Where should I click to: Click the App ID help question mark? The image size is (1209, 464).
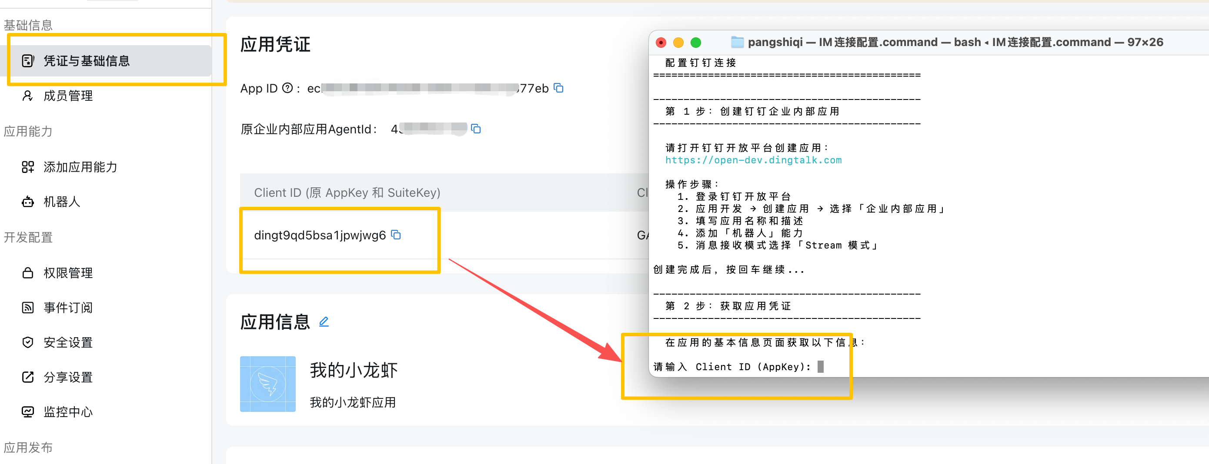[x=287, y=88]
